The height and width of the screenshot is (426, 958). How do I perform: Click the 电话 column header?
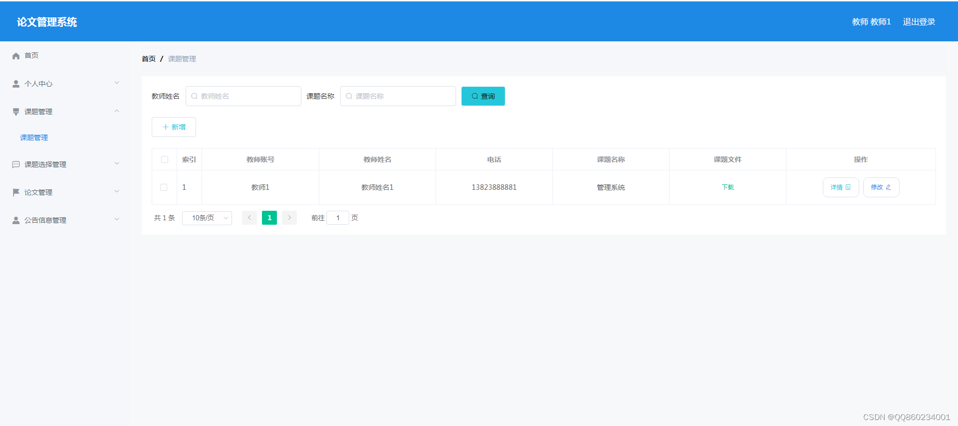tap(494, 159)
